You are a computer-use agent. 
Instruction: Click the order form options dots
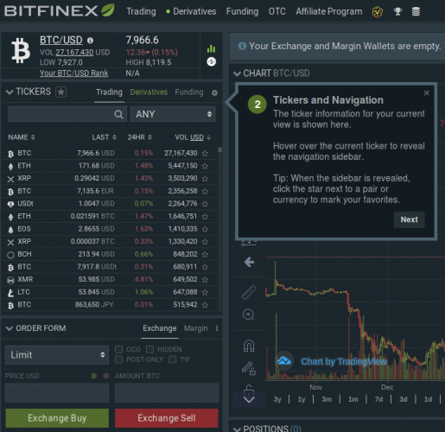(x=217, y=328)
